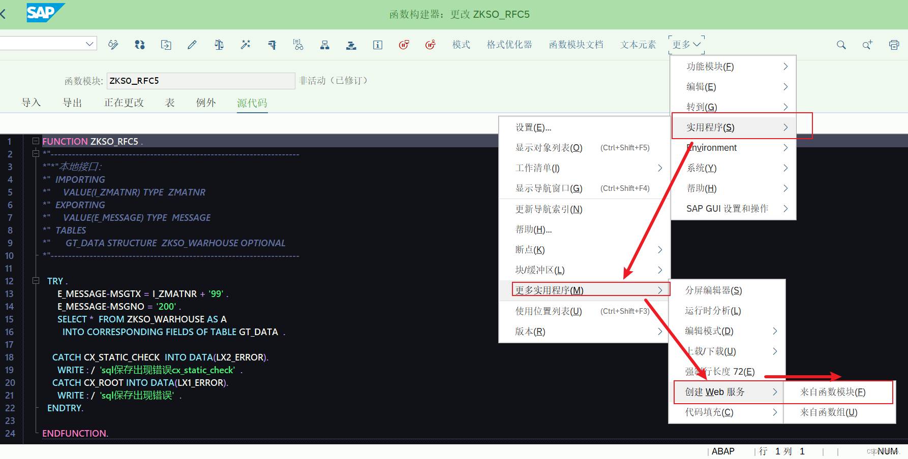908x459 pixels.
Task: Click the back arrow at top left
Action: (3, 14)
